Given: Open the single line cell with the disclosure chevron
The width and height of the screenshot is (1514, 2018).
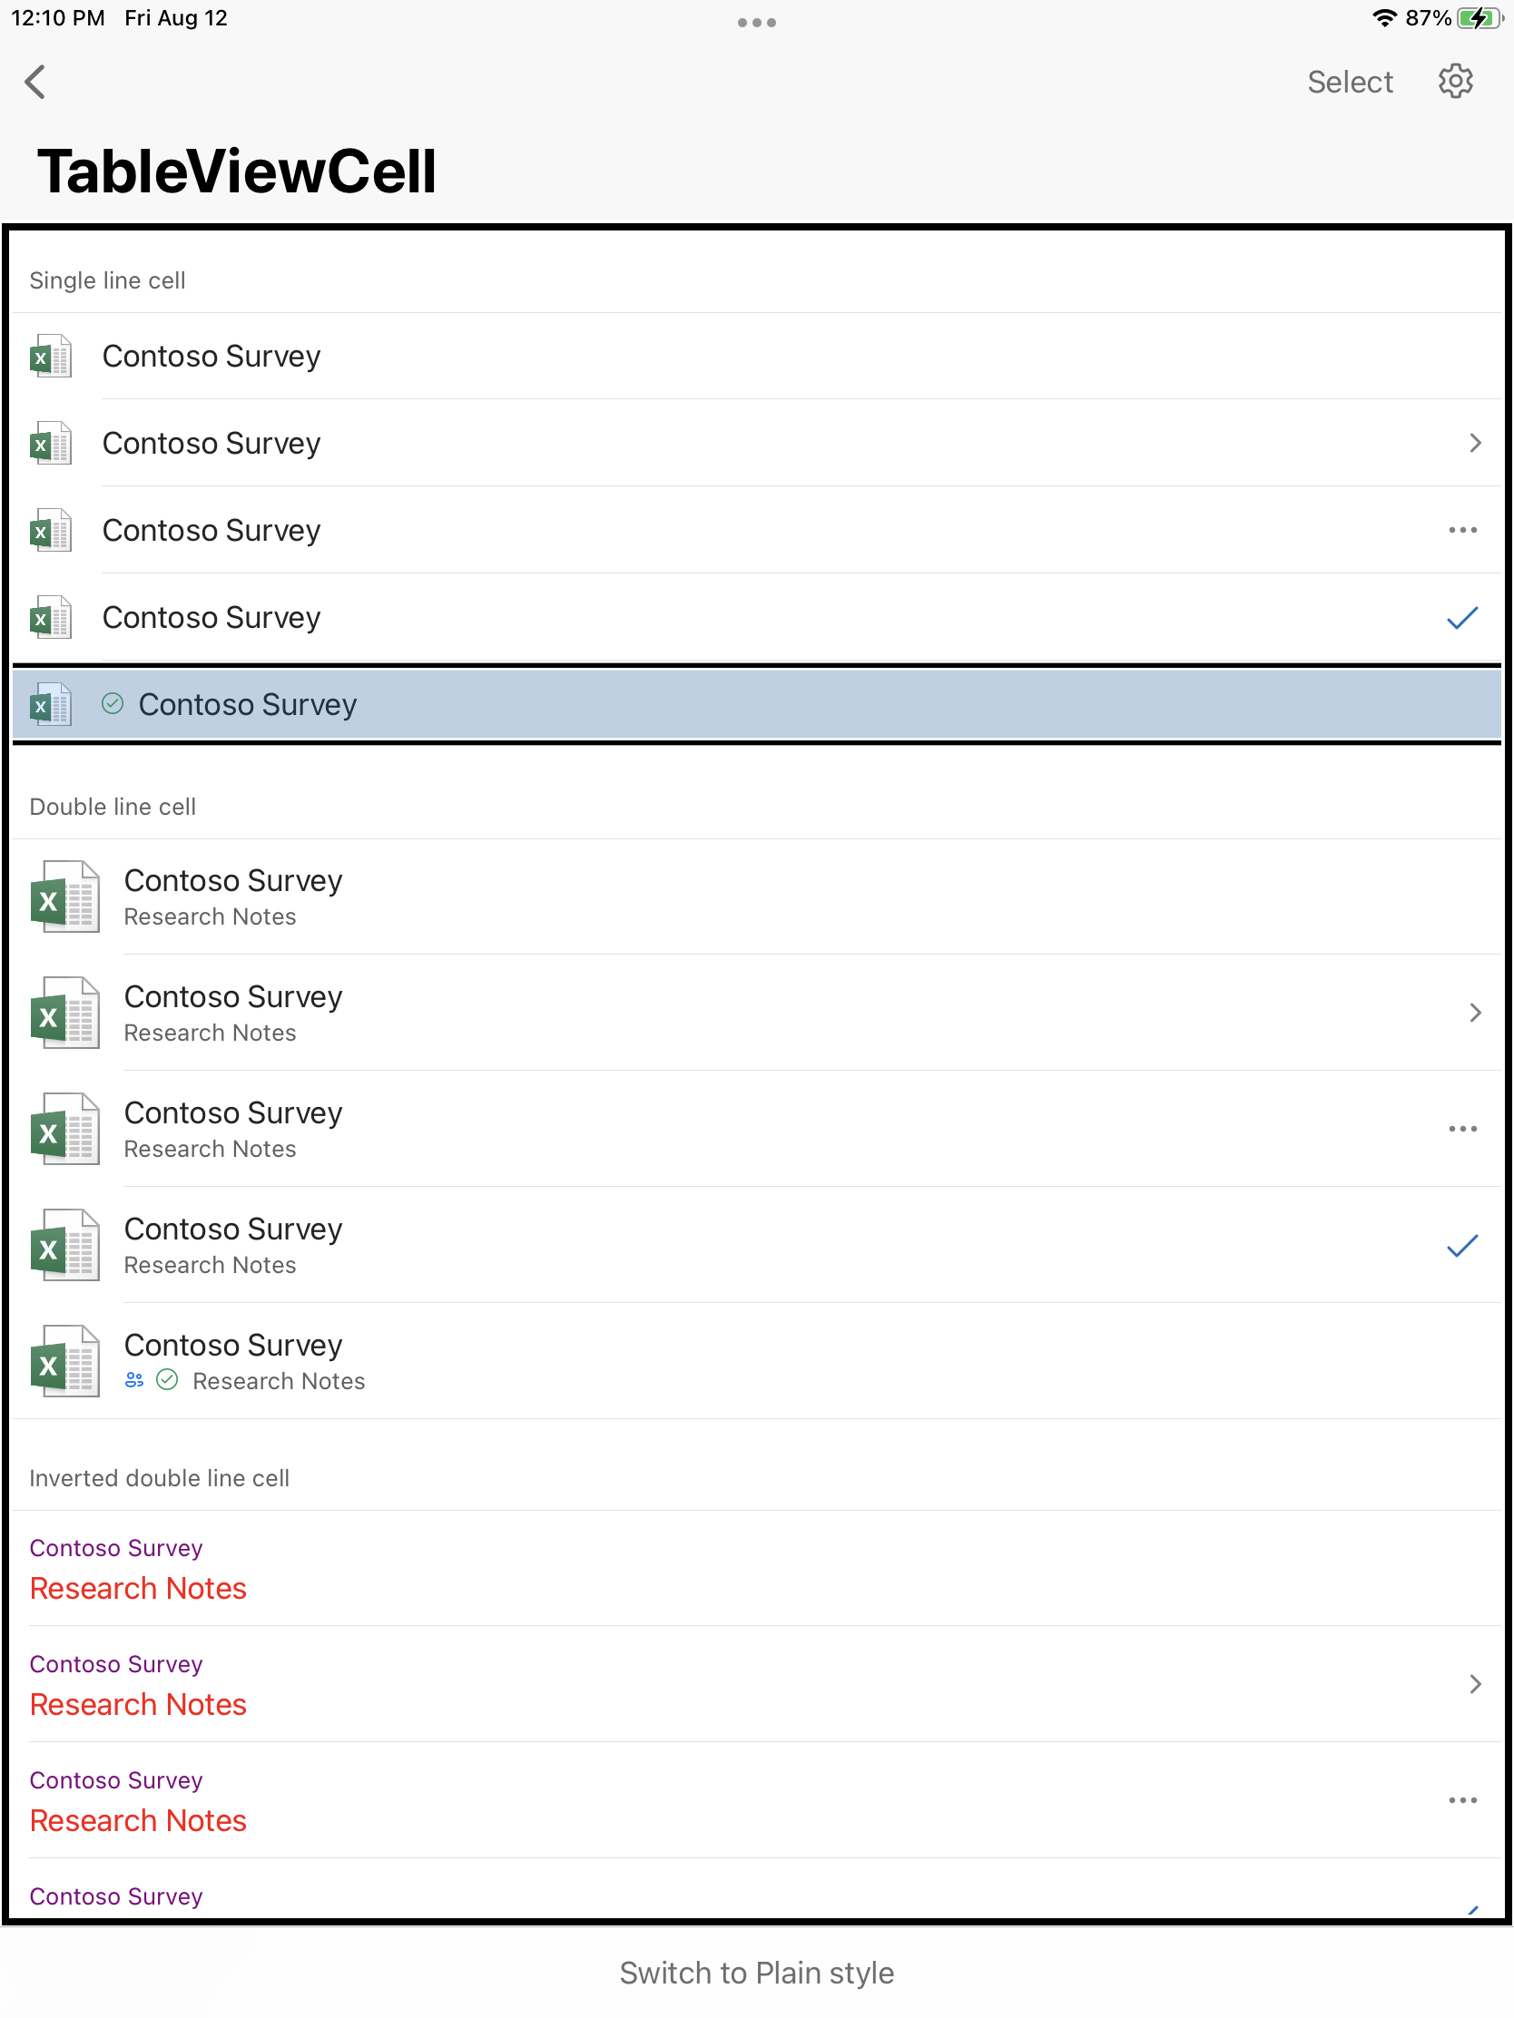Looking at the screenshot, I should 756,443.
